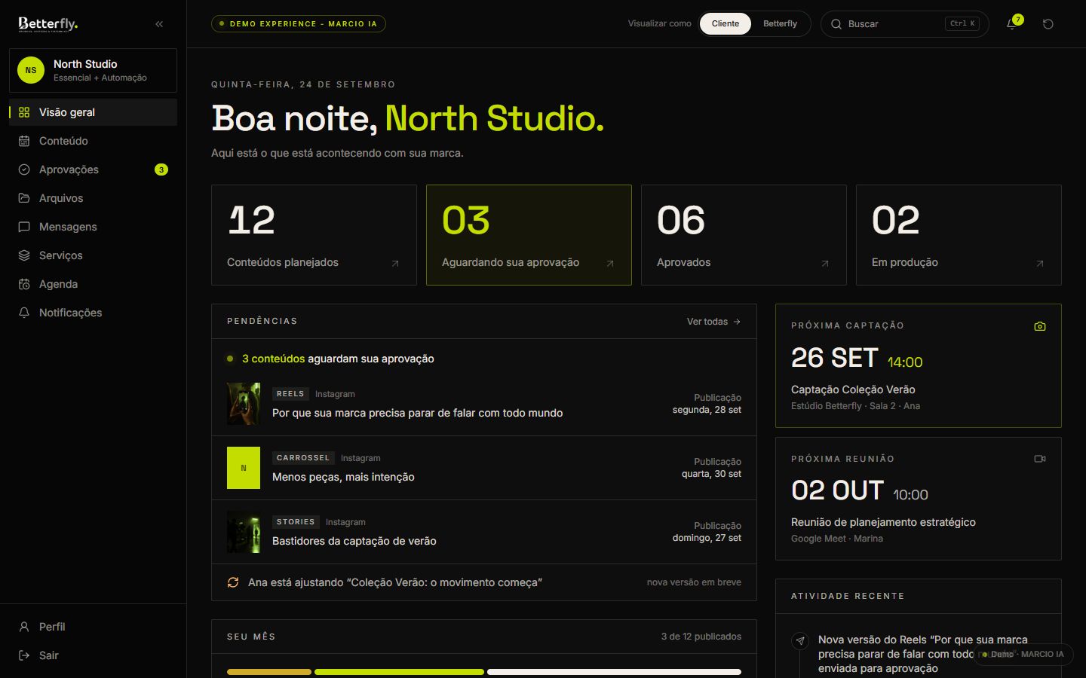Open the Reels thumbnail in Pendências
Screen dimensions: 1086x678
(x=244, y=404)
